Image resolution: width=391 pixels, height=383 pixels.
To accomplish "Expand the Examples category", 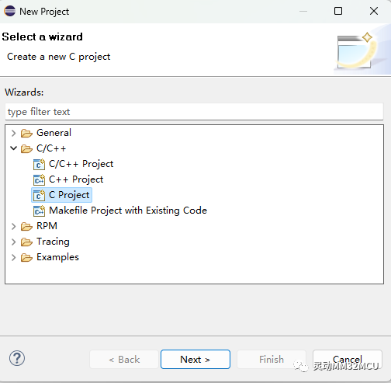I will (x=13, y=257).
